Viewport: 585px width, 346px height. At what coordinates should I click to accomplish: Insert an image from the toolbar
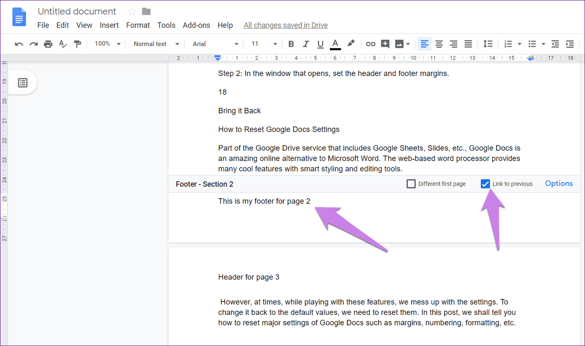coord(399,44)
